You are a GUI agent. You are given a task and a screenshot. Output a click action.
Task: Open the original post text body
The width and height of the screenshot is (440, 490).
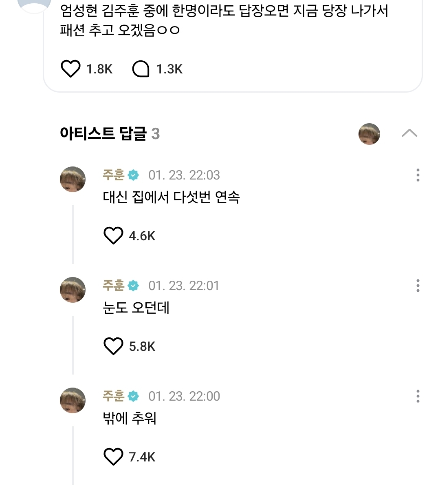(223, 20)
